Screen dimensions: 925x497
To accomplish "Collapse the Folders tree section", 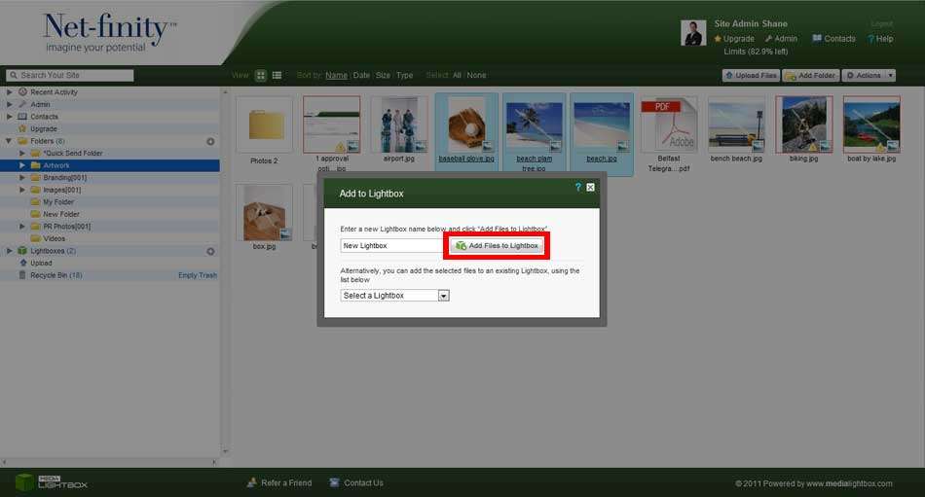I will pos(10,141).
